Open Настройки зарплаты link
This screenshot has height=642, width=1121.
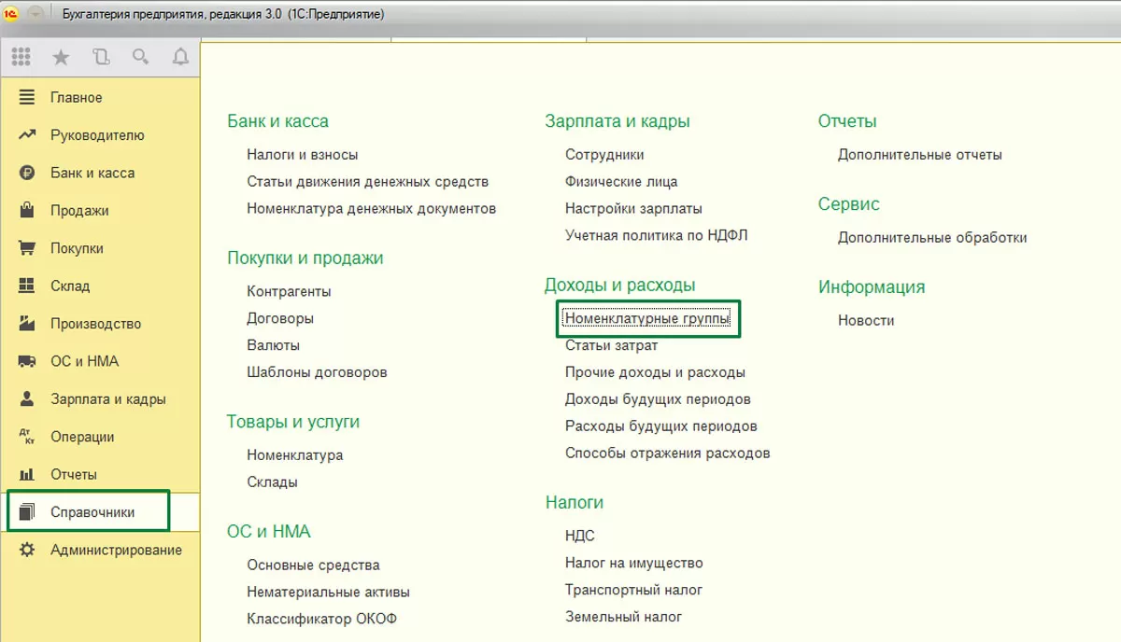[633, 209]
